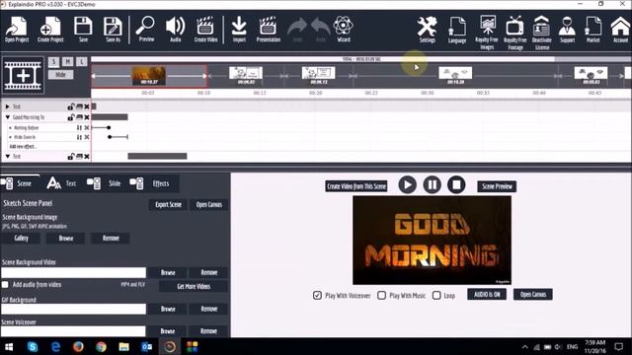Launch Preview with the magnifier icon
This screenshot has width=632, height=355.
[146, 29]
